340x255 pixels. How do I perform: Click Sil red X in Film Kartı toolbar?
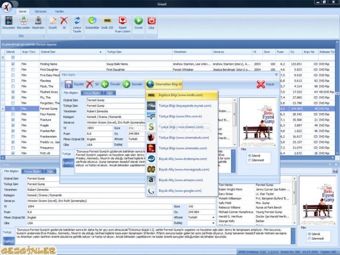pos(90,84)
